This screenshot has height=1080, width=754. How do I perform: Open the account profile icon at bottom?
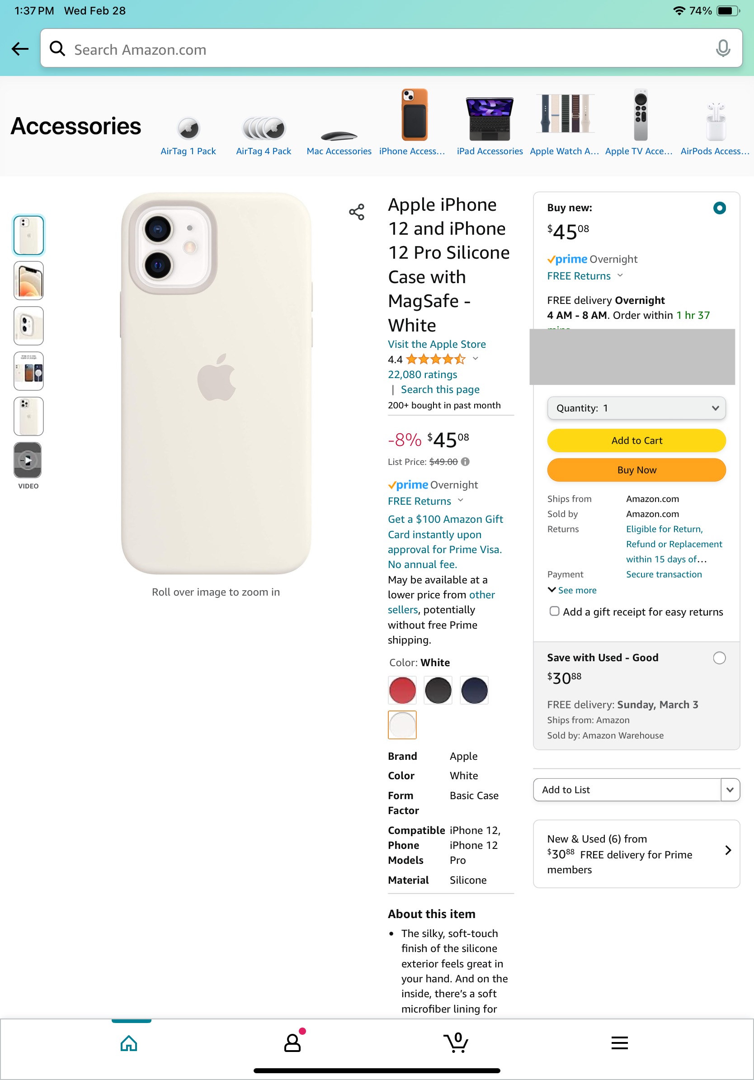click(x=292, y=1043)
